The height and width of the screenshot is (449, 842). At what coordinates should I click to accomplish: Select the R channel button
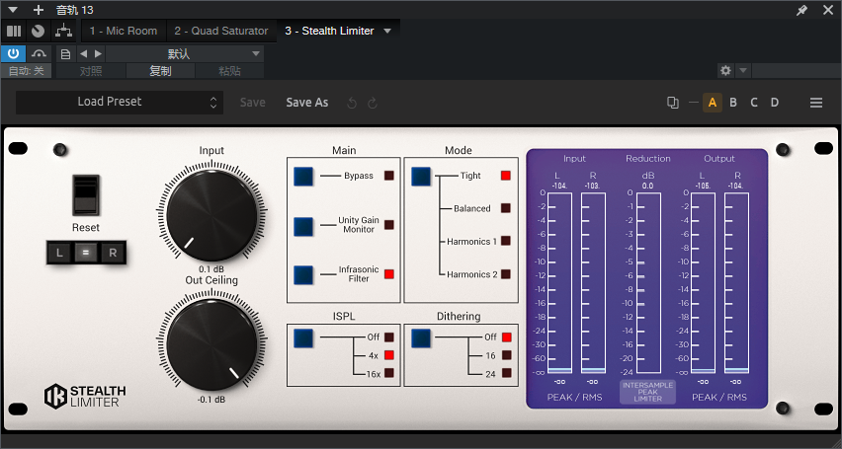[x=113, y=253]
